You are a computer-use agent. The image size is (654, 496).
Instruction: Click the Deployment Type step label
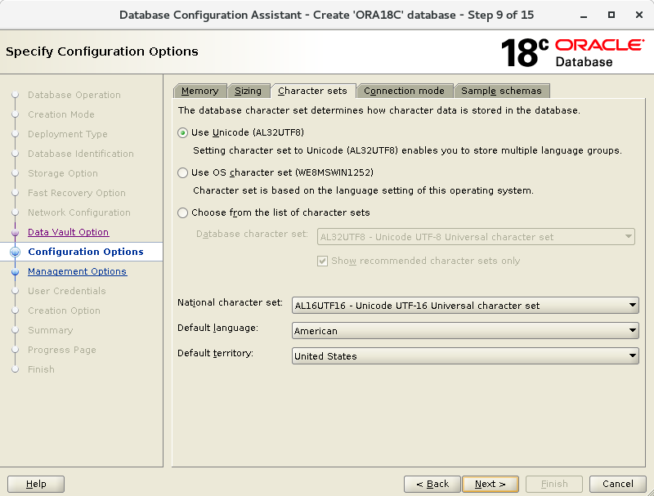click(68, 134)
